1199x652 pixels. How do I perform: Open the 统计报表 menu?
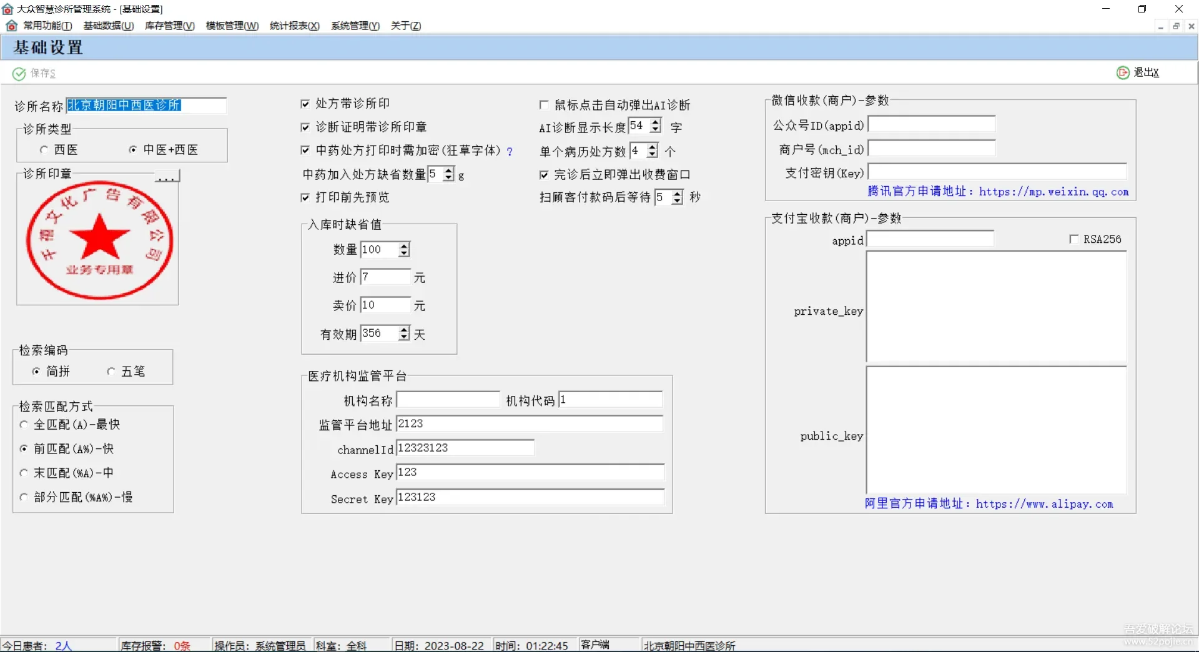pyautogui.click(x=295, y=26)
